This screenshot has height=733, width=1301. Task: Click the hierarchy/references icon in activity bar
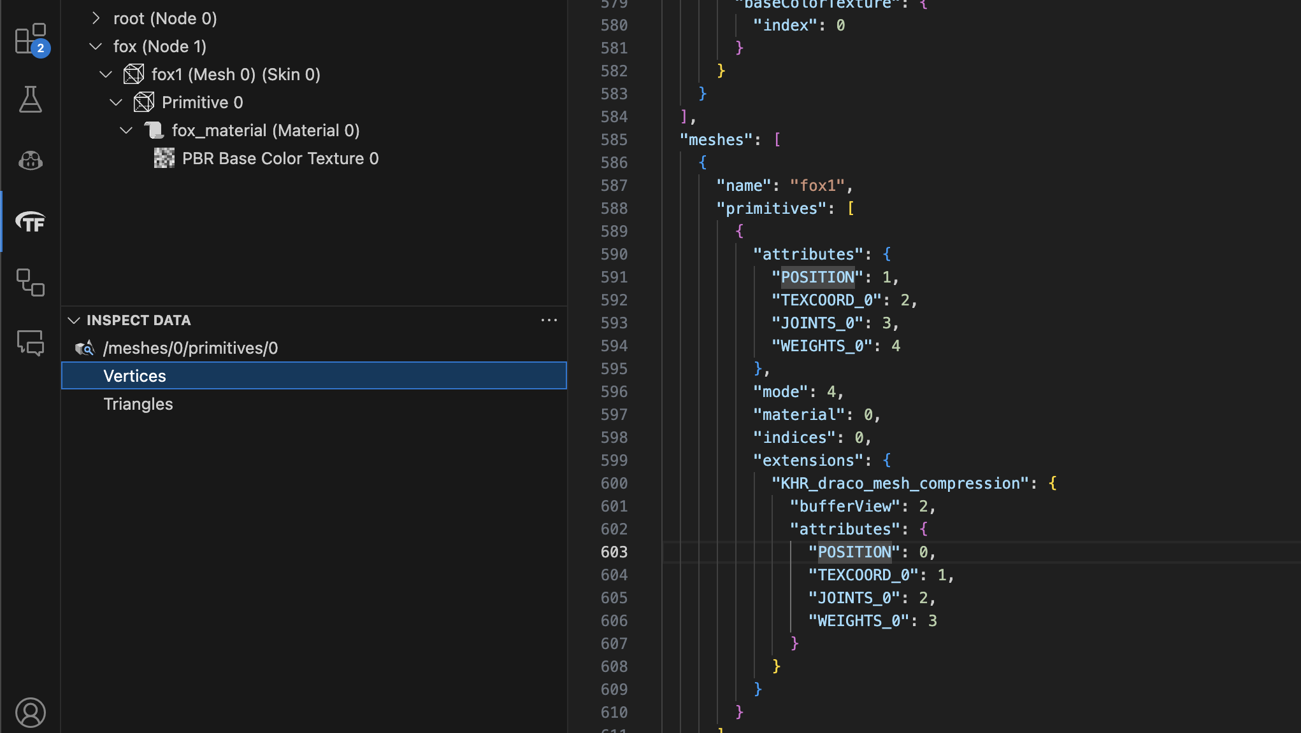(30, 283)
